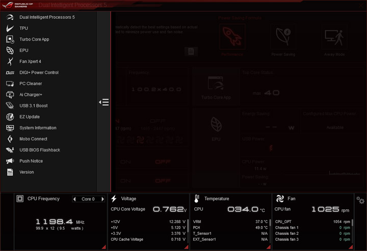367x251 pixels.
Task: Expand Fan panel corner triangle
Action: pyautogui.click(x=351, y=247)
